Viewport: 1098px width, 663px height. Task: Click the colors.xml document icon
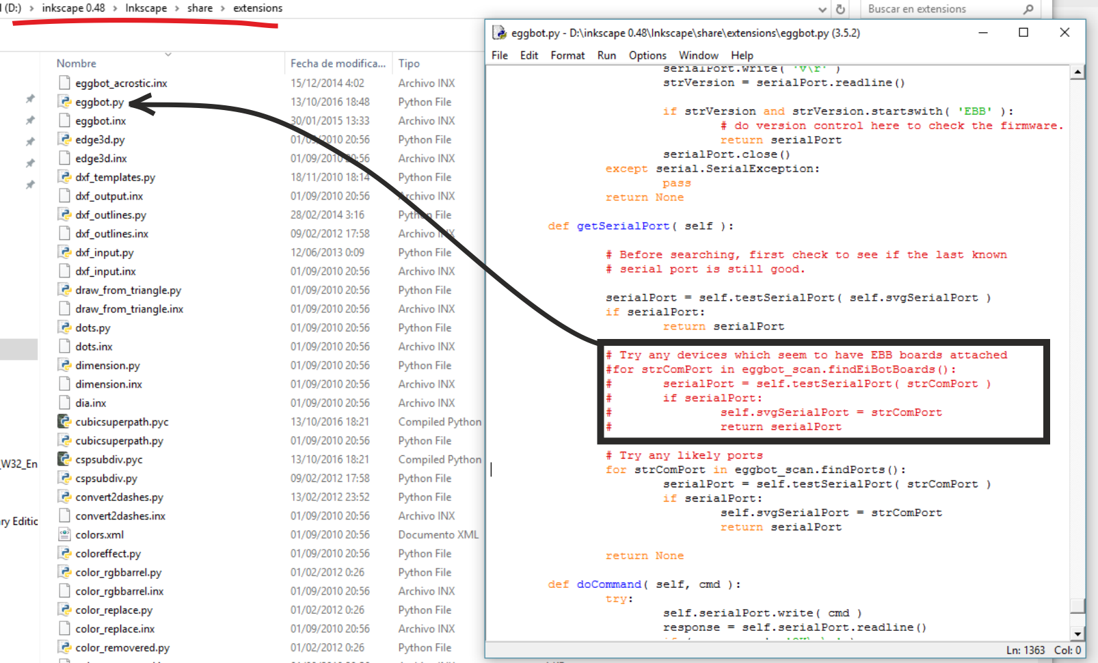[x=64, y=535]
